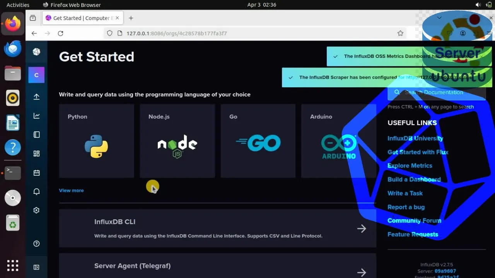
Task: Close the Get Started tab
Action: click(118, 18)
